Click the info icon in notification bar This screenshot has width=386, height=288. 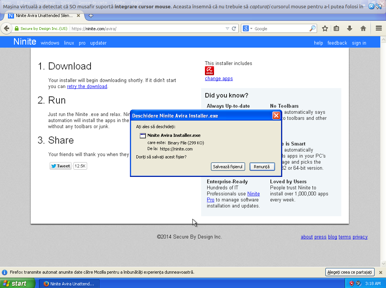[x=5, y=272]
